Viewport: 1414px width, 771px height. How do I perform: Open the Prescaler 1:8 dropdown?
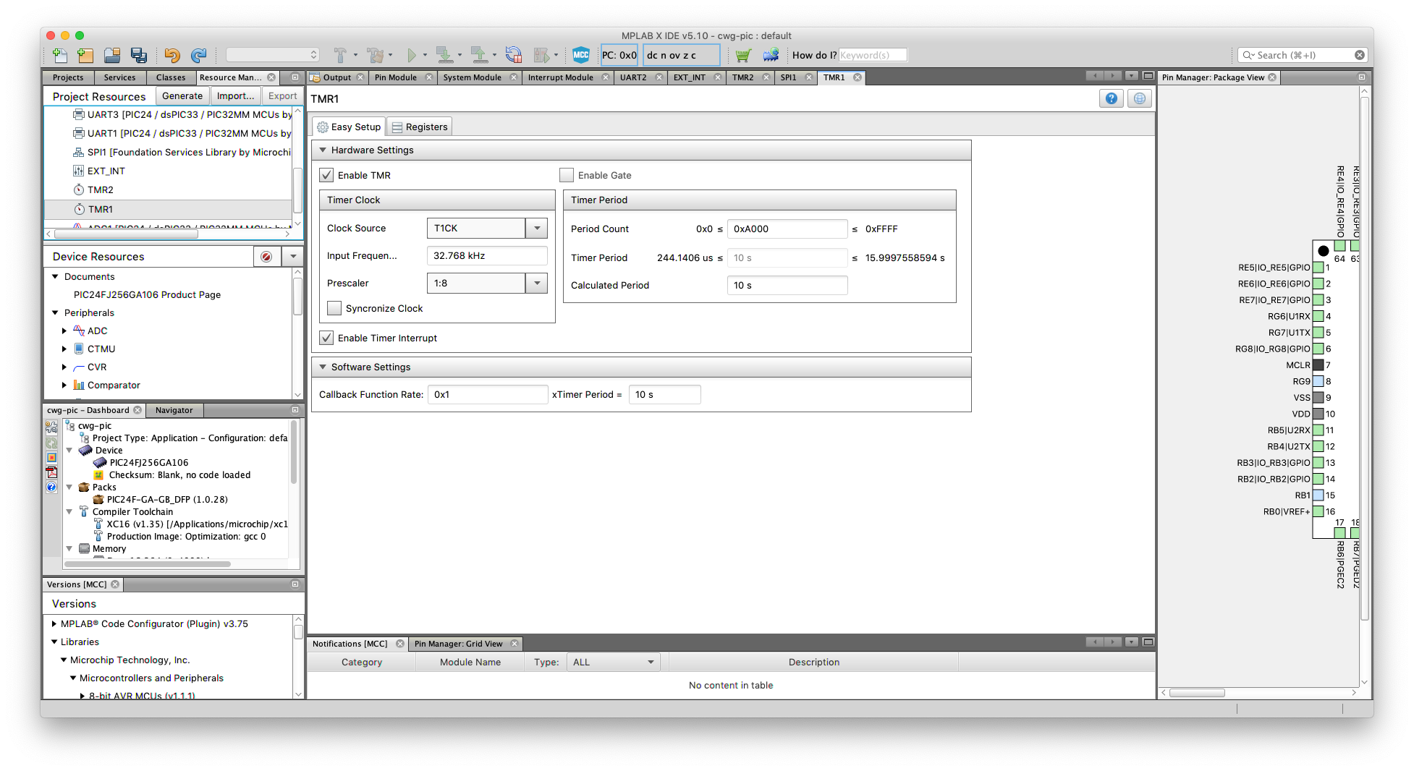[487, 283]
